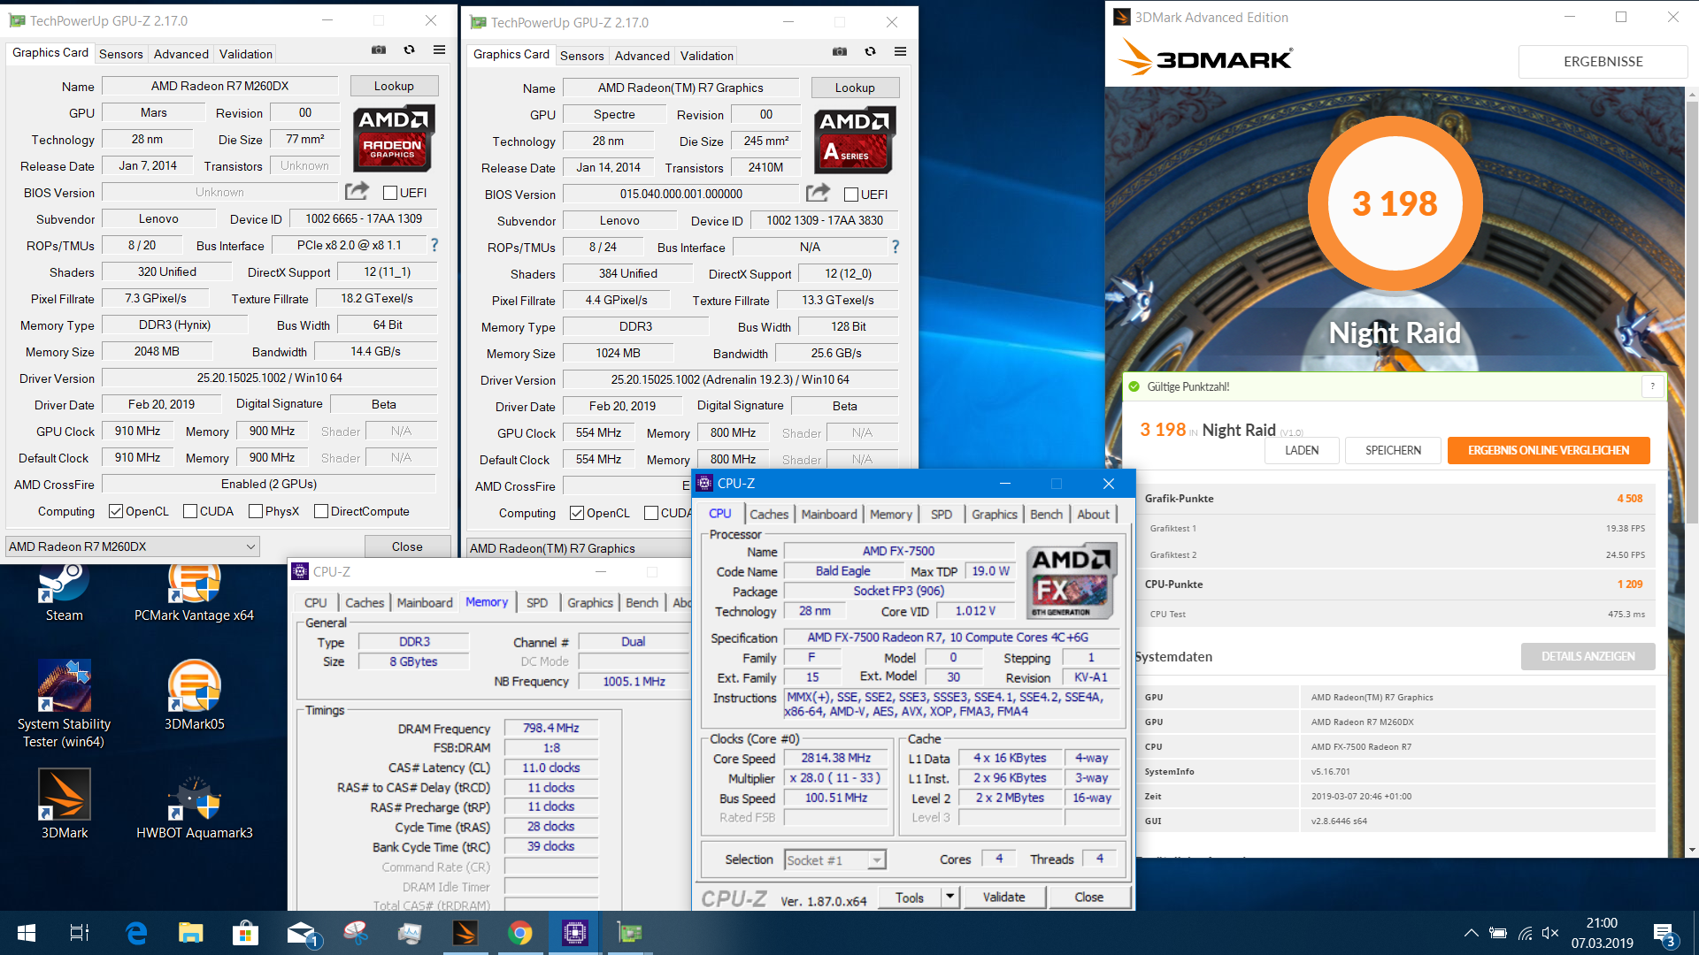Toggle UEFI checkbox in right GPU-Z window
The height and width of the screenshot is (955, 1699).
(x=850, y=195)
